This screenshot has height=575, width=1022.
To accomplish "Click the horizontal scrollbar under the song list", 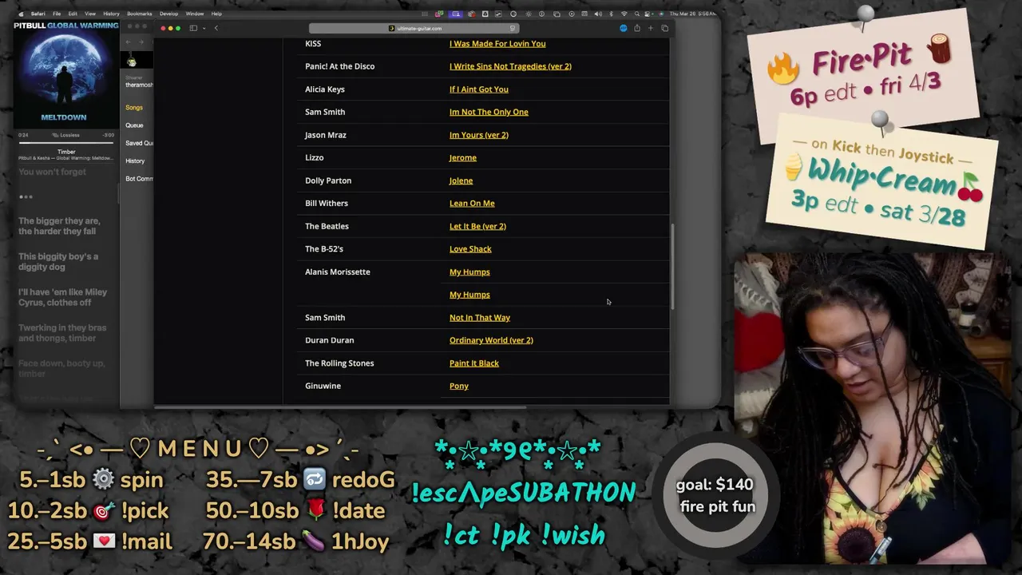I will (340, 407).
